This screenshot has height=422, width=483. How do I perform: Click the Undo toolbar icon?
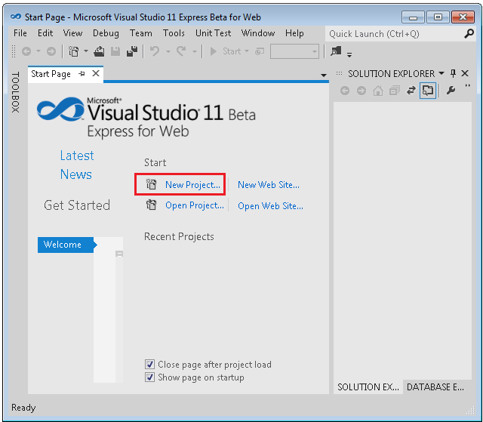155,51
